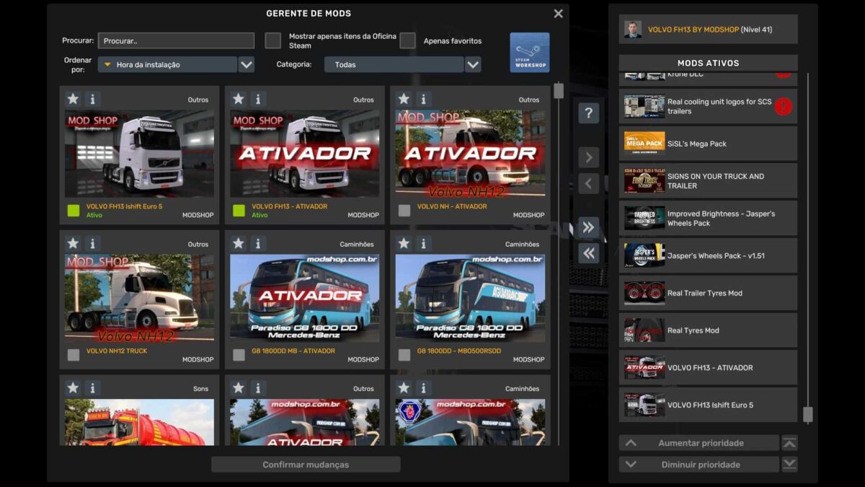Viewport: 865px width, 487px height.
Task: Click the single right arrow activate button
Action: (588, 157)
